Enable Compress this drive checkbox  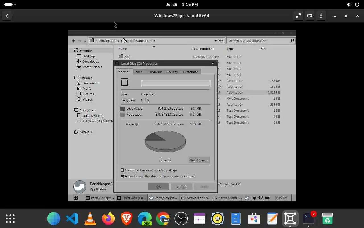122,170
